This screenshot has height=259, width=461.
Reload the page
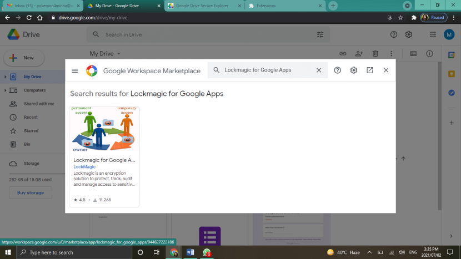(29, 18)
